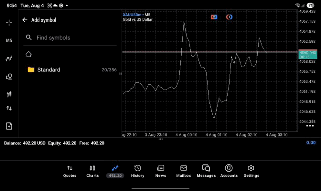This screenshot has height=191, width=321.
Task: Open the M5 timeframe selector
Action: [9, 41]
